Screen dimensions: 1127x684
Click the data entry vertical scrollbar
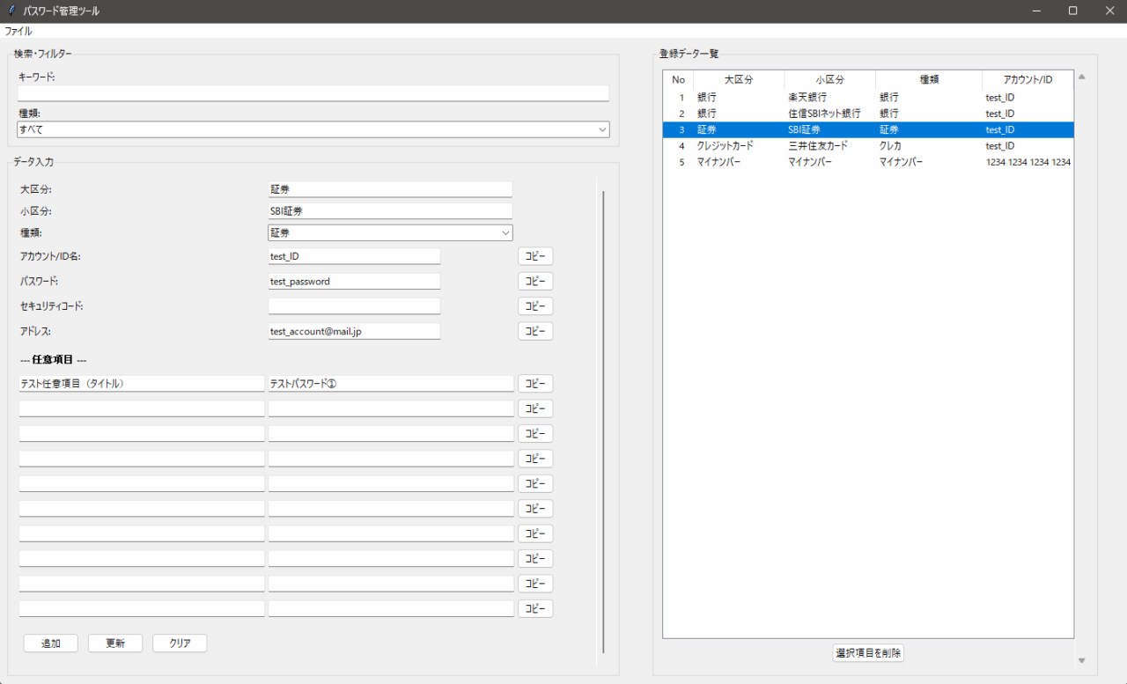[x=603, y=421]
